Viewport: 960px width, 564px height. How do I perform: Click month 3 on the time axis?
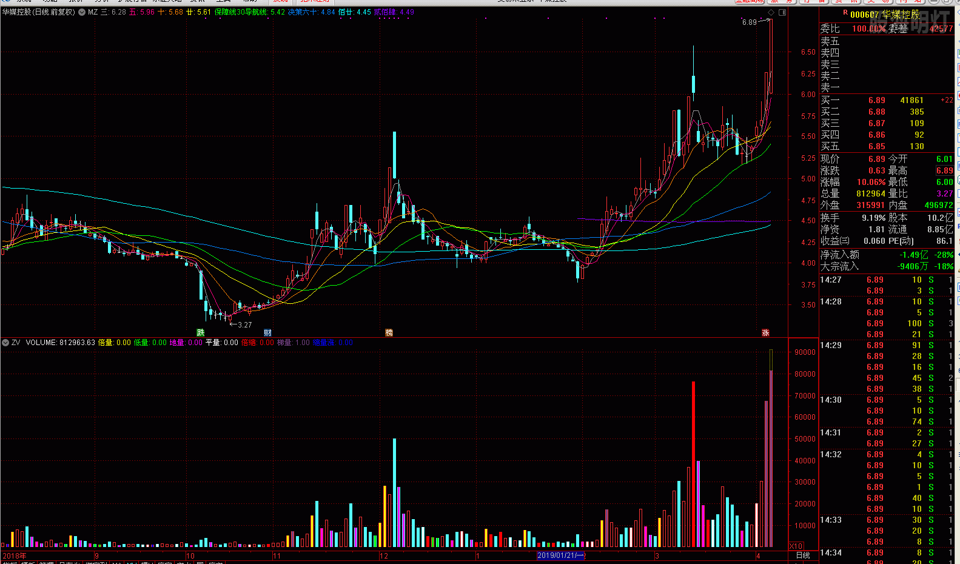tap(657, 556)
